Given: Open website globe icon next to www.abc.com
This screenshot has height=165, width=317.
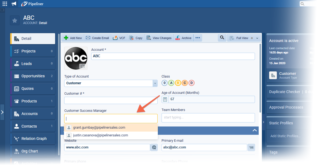Looking at the screenshot, I should click(x=154, y=147).
